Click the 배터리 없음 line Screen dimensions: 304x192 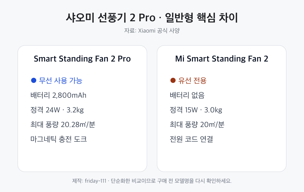click(x=187, y=95)
